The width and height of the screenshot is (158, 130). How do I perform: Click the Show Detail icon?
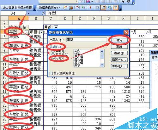pos(83,8)
